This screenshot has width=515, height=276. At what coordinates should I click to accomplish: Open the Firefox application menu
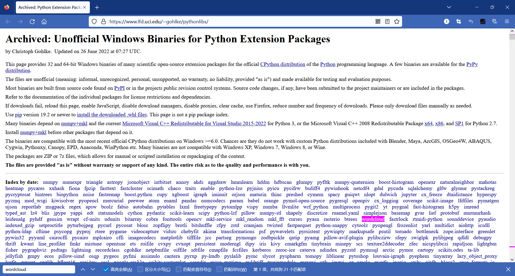[507, 21]
